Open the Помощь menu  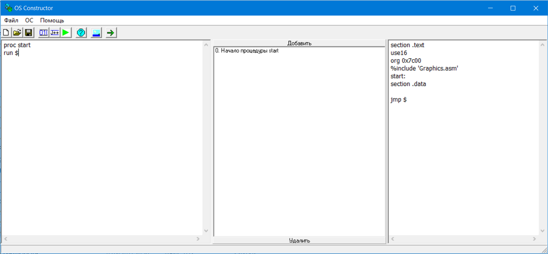tap(52, 20)
